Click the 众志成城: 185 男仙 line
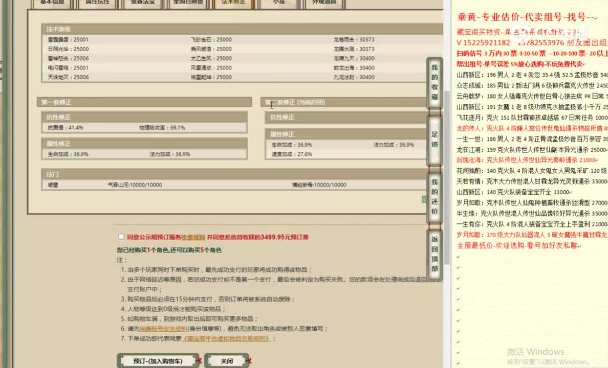The width and height of the screenshot is (608, 368). (x=532, y=85)
